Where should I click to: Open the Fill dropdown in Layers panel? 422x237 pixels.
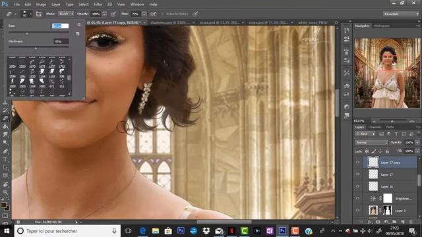click(417, 151)
